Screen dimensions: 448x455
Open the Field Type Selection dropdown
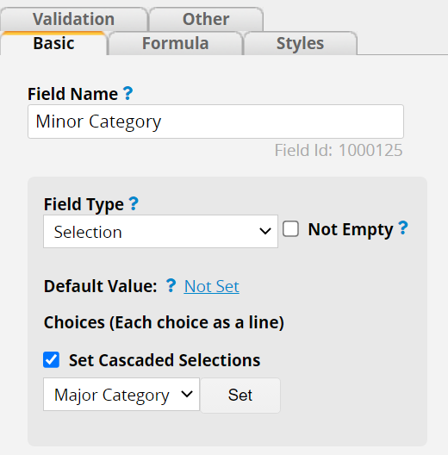[x=160, y=232]
